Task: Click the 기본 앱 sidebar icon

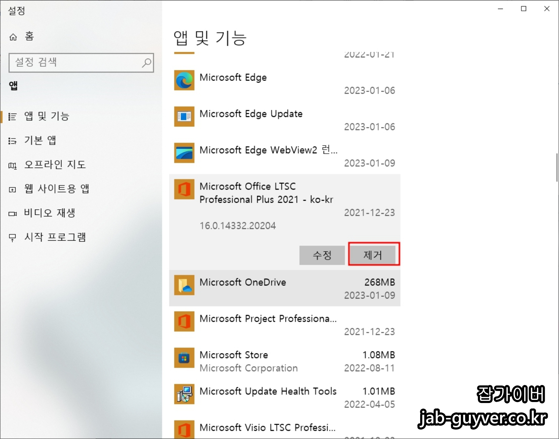Action: coord(12,141)
